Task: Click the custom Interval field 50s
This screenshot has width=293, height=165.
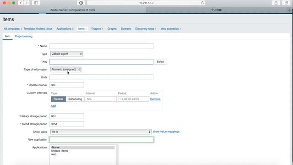Action: (x=101, y=99)
